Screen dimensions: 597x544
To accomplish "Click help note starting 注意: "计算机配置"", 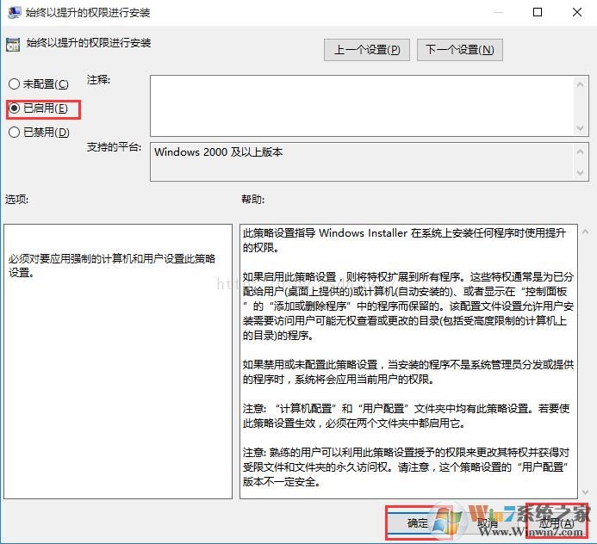I will click(407, 416).
